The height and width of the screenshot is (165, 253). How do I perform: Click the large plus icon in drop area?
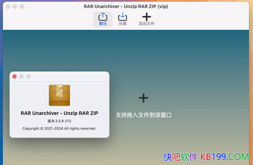pos(143,98)
